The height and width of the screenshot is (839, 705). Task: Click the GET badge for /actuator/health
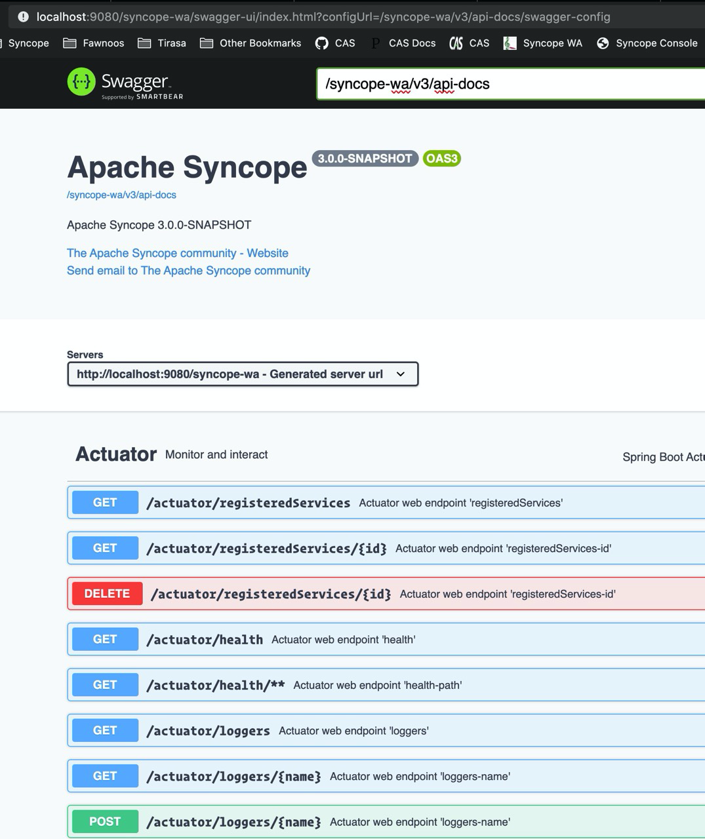105,639
